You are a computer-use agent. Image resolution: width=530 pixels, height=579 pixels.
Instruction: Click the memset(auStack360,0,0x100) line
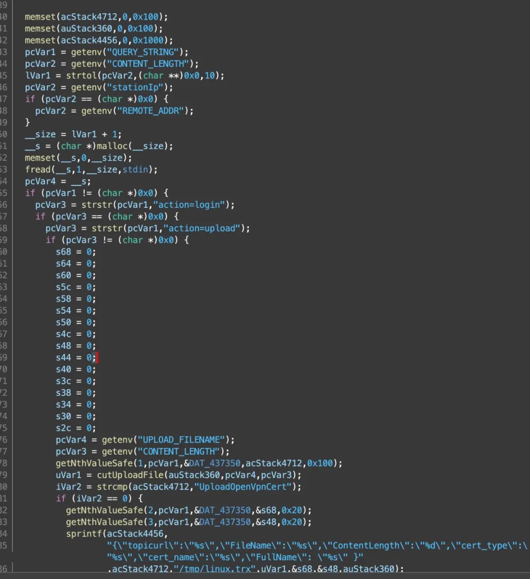94,29
